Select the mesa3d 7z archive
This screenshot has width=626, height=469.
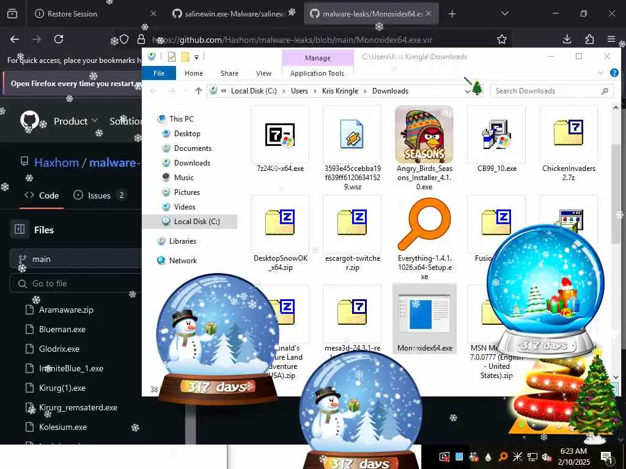352,319
